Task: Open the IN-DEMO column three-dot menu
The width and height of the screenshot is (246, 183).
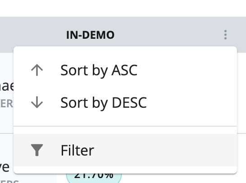Action: 225,35
